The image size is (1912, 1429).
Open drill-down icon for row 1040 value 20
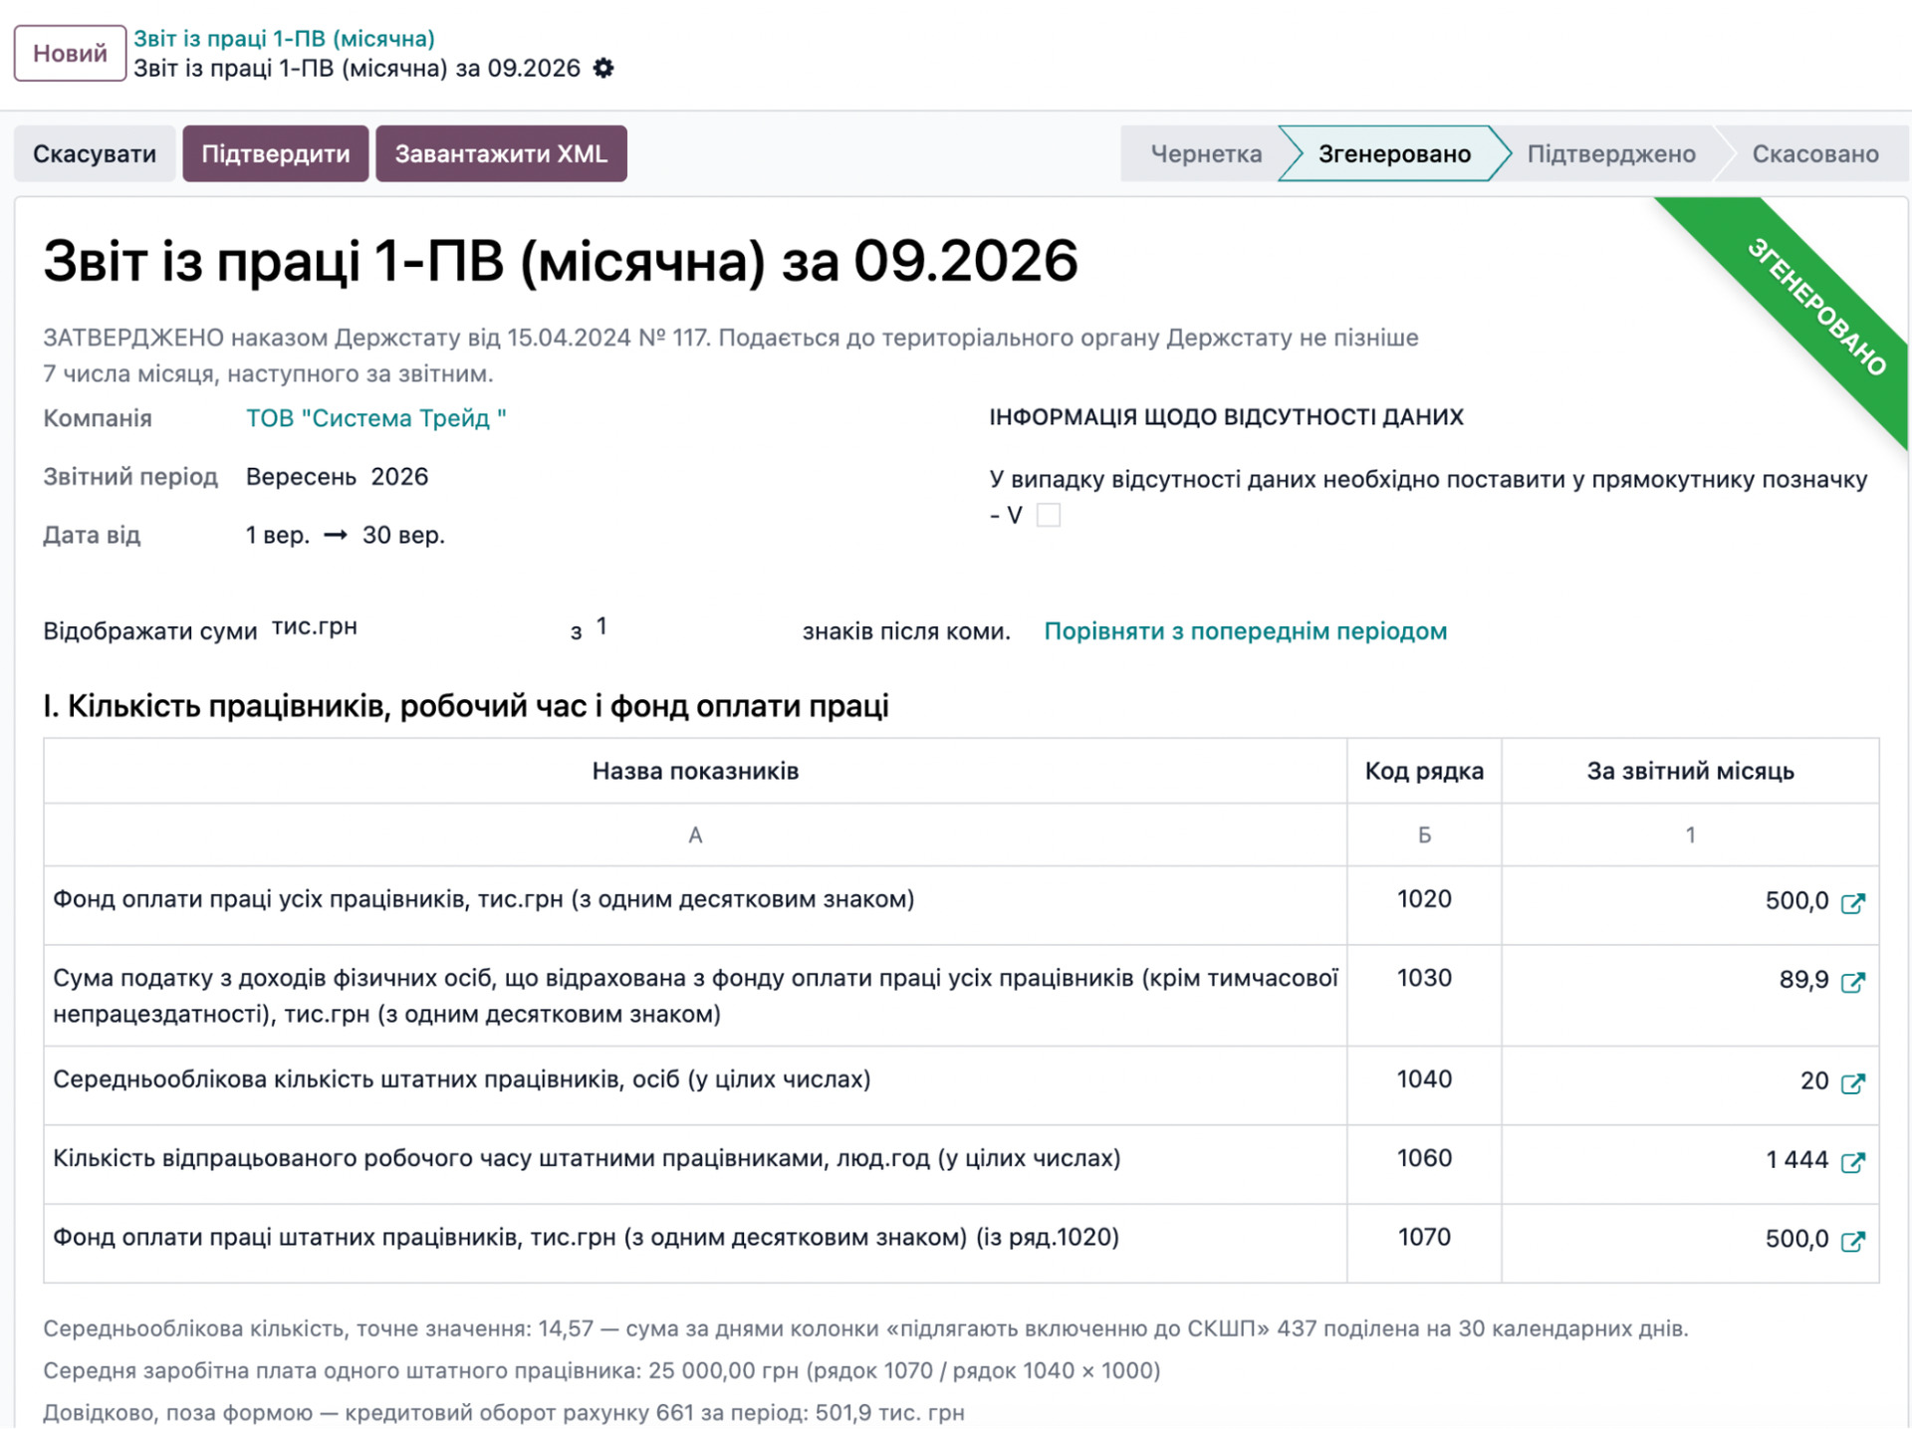1852,1082
